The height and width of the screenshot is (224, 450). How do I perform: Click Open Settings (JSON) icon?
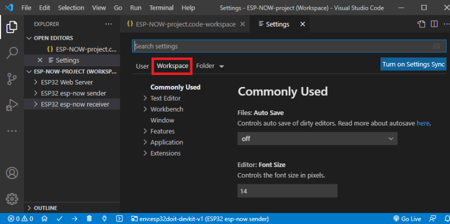pyautogui.click(x=421, y=24)
